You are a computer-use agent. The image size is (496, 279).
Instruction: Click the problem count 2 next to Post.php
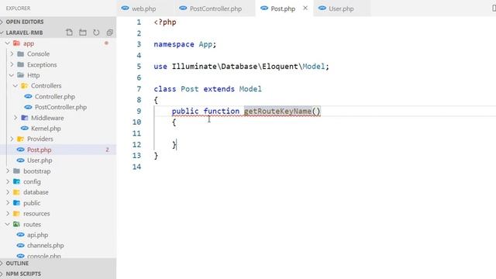point(107,150)
